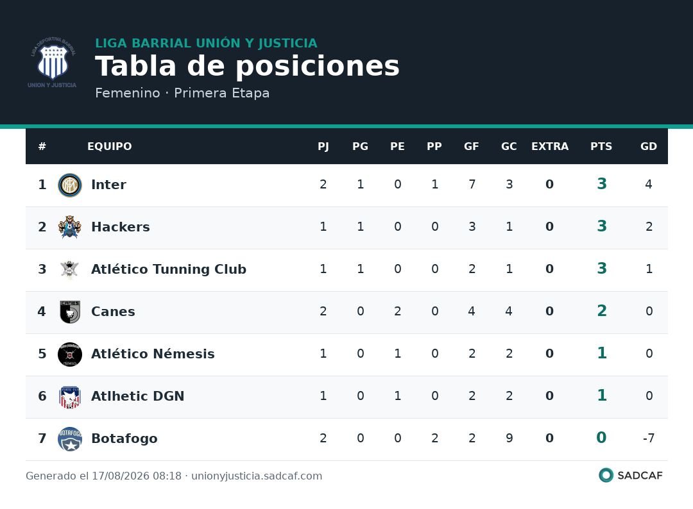693x509 pixels.
Task: Click the Liga Unión y Justicia crest logo
Action: tap(52, 62)
